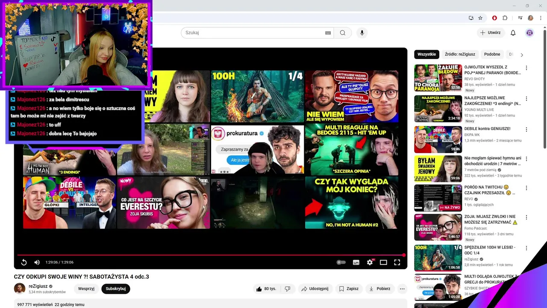Open title ZOJA: MIJASZ ZWŁOKI I NIE MOŻESZ
This screenshot has width=547, height=308.
[491, 219]
